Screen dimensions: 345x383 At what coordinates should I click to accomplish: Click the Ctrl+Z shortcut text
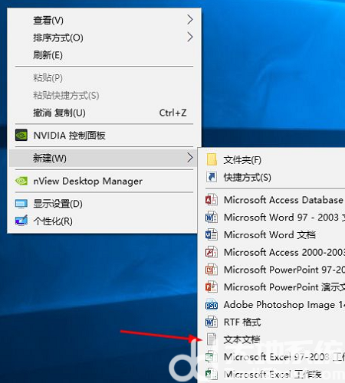172,113
